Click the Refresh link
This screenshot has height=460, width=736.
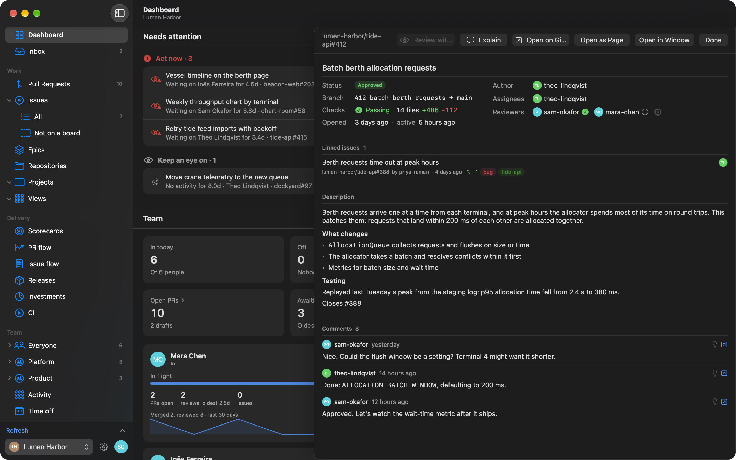tap(17, 431)
